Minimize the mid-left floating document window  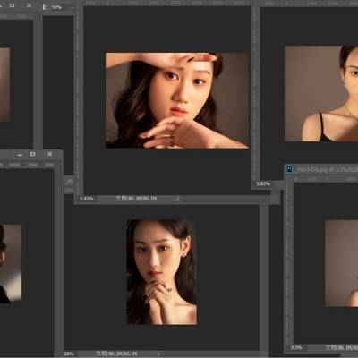[20, 155]
